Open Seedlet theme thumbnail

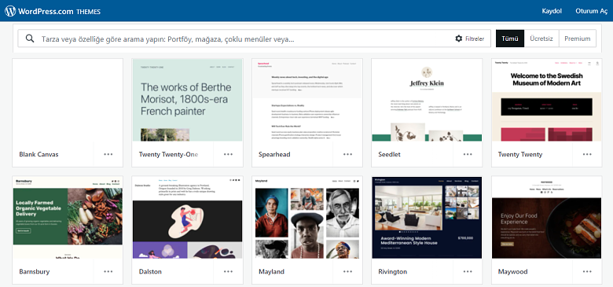click(427, 100)
